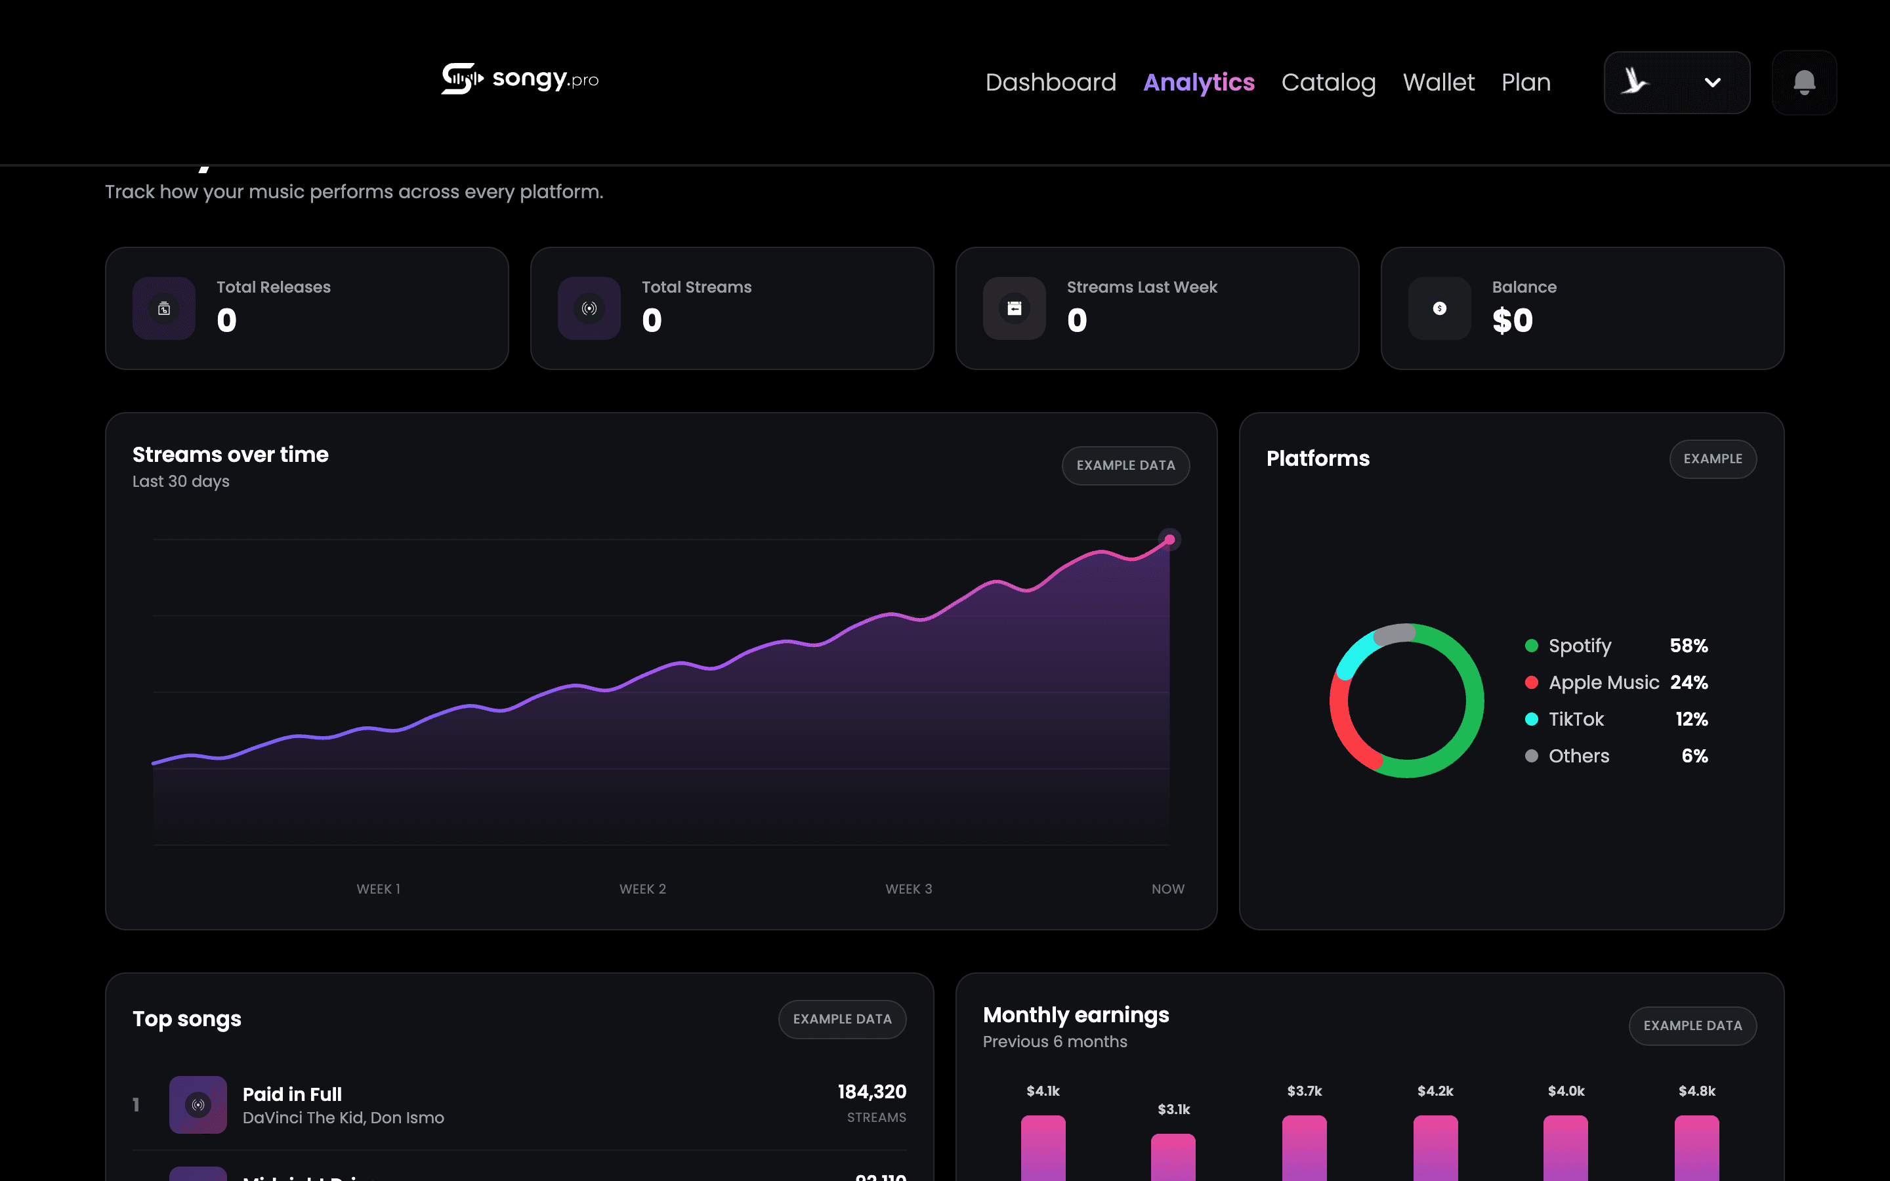1890x1181 pixels.
Task: Click the chart's latest data point
Action: 1169,540
